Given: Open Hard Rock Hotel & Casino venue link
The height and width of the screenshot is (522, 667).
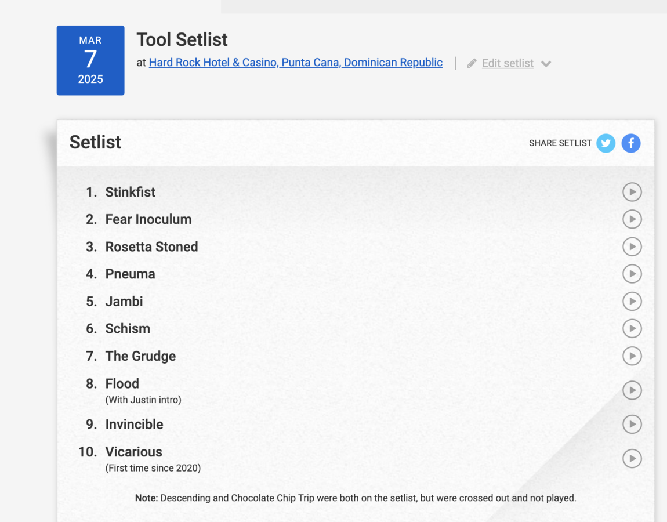Looking at the screenshot, I should point(295,63).
